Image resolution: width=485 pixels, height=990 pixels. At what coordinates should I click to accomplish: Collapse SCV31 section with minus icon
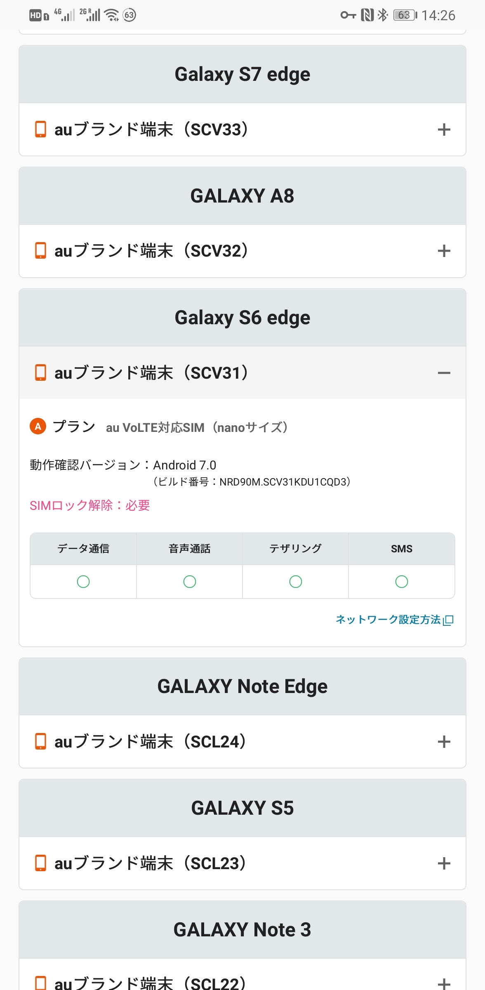444,373
